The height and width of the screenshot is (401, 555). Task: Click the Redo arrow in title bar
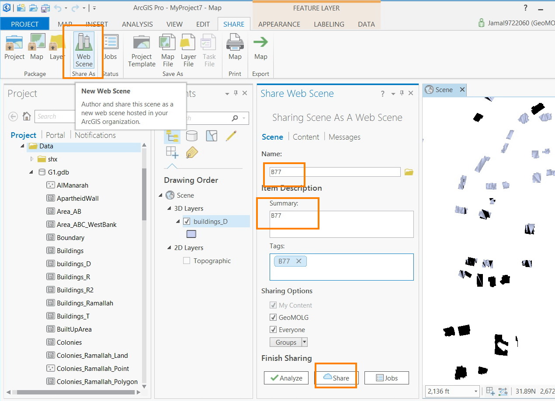pyautogui.click(x=76, y=7)
